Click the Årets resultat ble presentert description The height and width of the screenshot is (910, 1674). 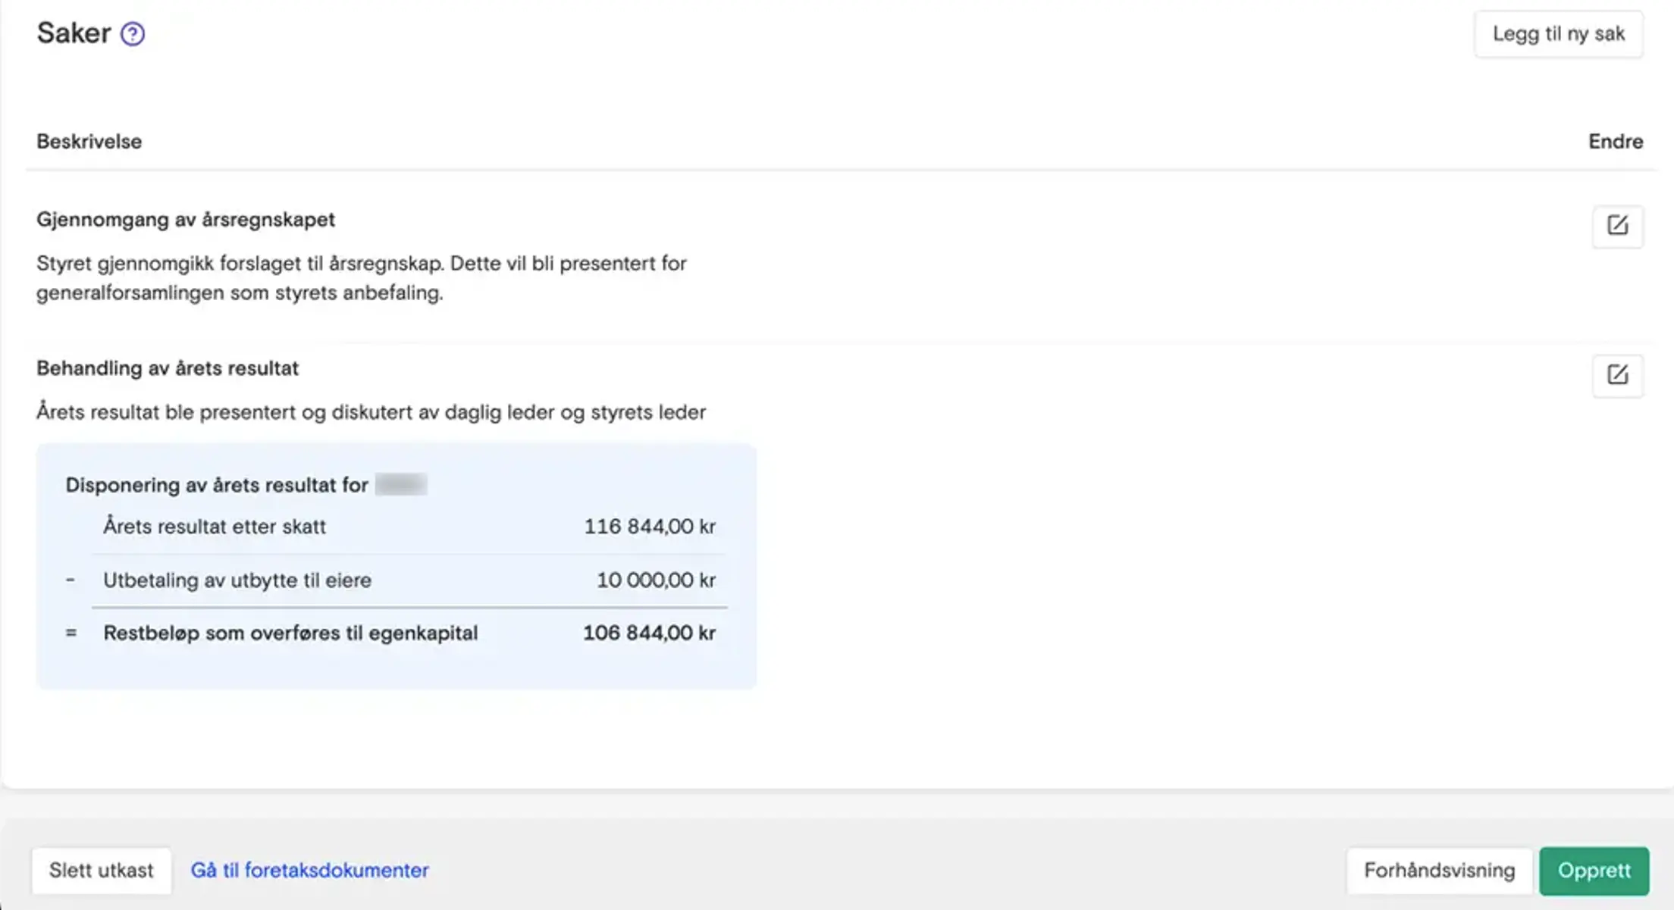pos(371,413)
